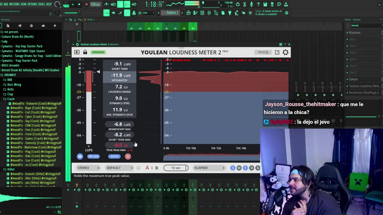The height and width of the screenshot is (215, 383).
Task: Click the 10 sec time window stepper
Action: (176, 168)
